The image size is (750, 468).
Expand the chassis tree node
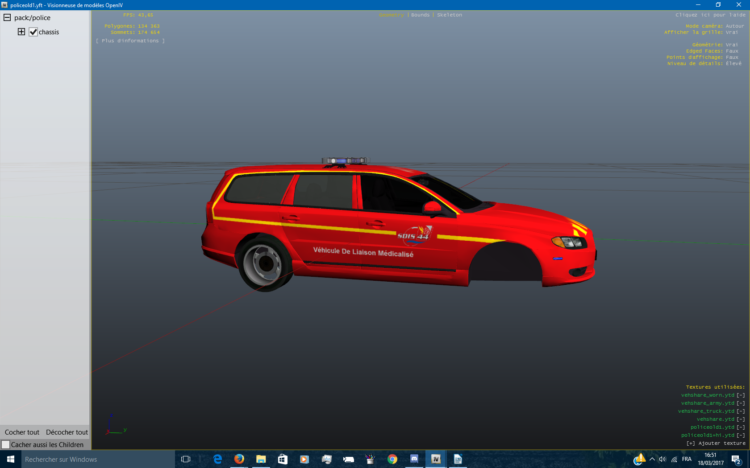tap(21, 32)
